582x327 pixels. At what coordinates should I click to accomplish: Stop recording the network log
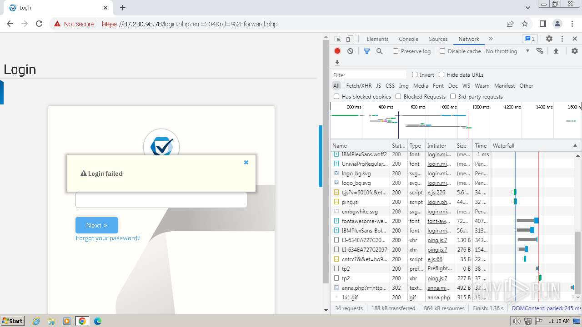pos(337,51)
